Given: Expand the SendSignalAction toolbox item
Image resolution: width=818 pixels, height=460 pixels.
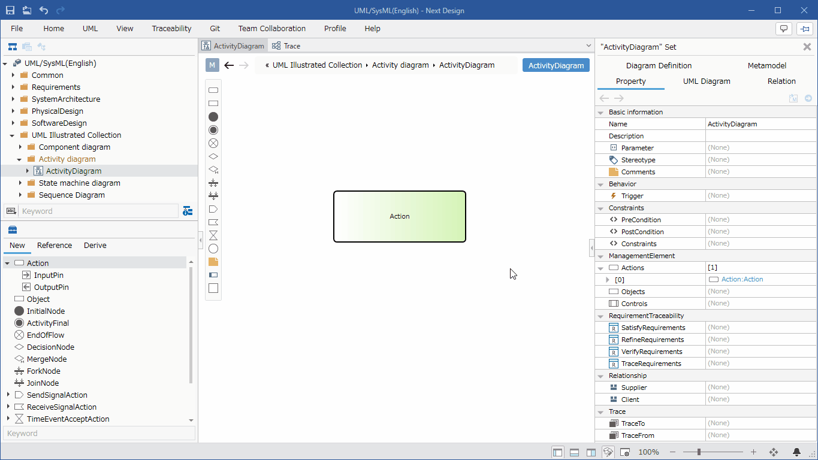Looking at the screenshot, I should pyautogui.click(x=8, y=395).
